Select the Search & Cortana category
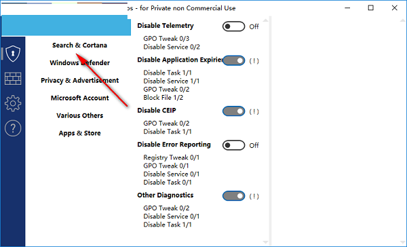Viewport: 407px width, 247px height. coord(79,45)
